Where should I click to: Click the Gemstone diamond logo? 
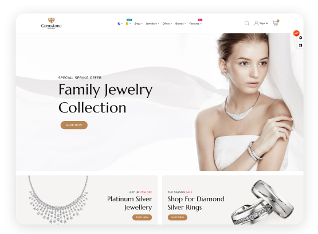click(x=51, y=23)
